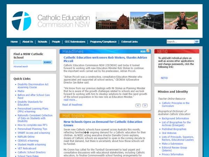Image resolution: width=209 pixels, height=157 pixels.
Task: Show next headline with > button
Action: [145, 105]
